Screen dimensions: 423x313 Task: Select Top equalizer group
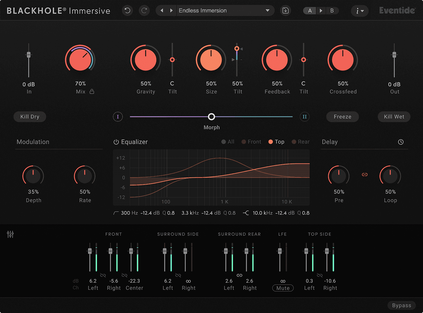pyautogui.click(x=276, y=142)
